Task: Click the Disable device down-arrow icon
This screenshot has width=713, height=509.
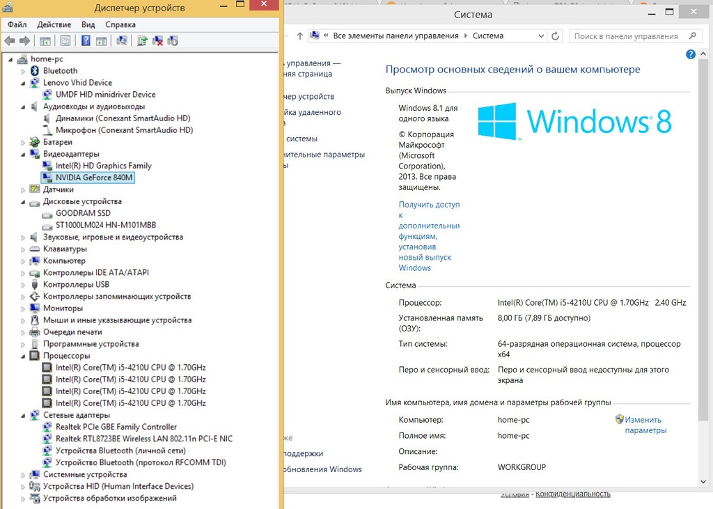Action: coord(173,41)
